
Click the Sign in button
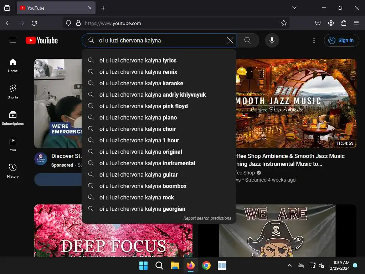point(341,40)
